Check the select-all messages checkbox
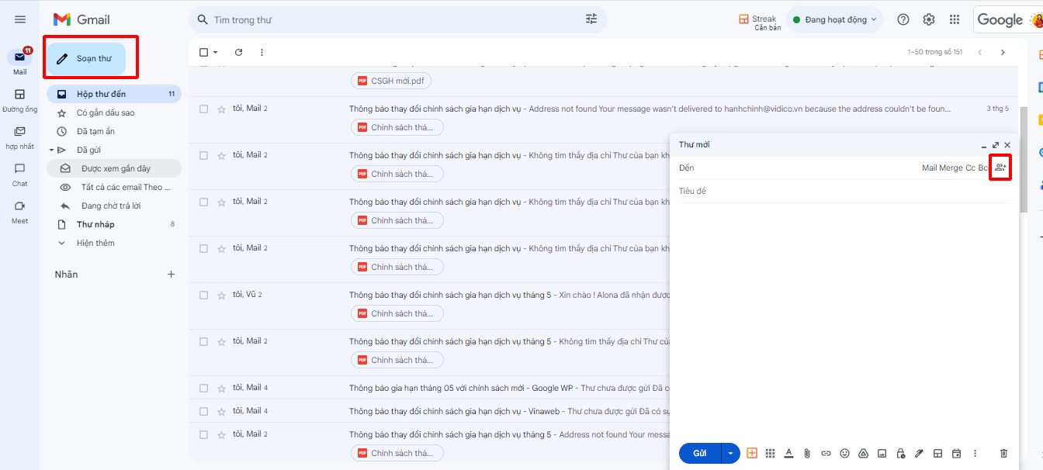 [204, 52]
